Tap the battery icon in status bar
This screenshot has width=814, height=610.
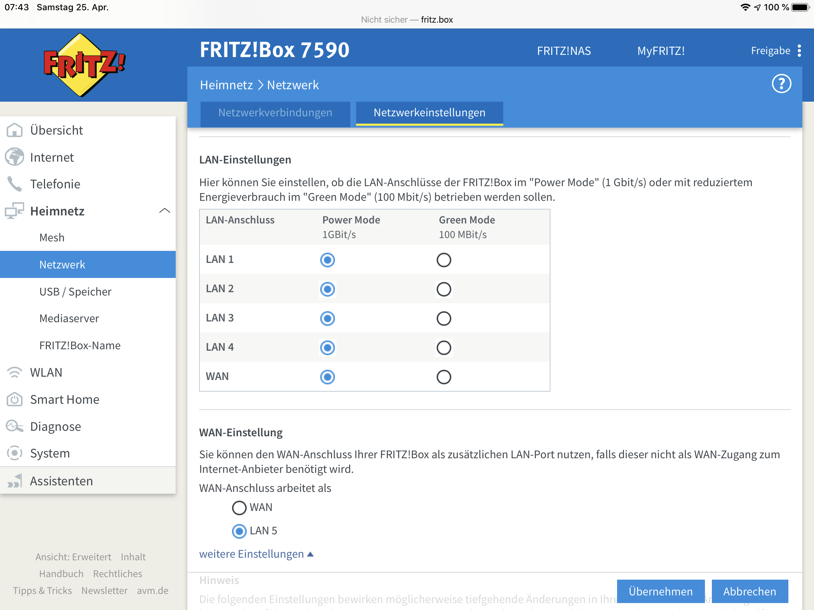801,7
